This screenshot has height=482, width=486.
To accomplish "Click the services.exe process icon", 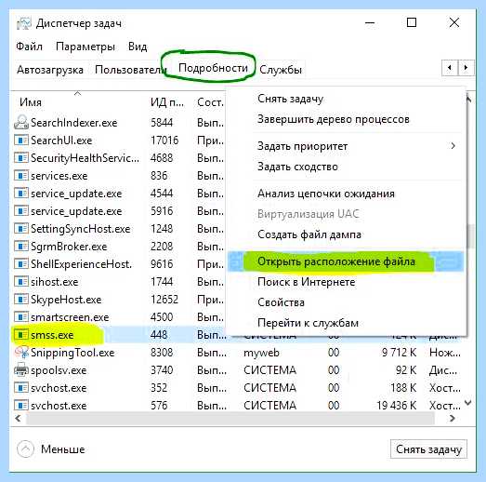I will point(21,176).
